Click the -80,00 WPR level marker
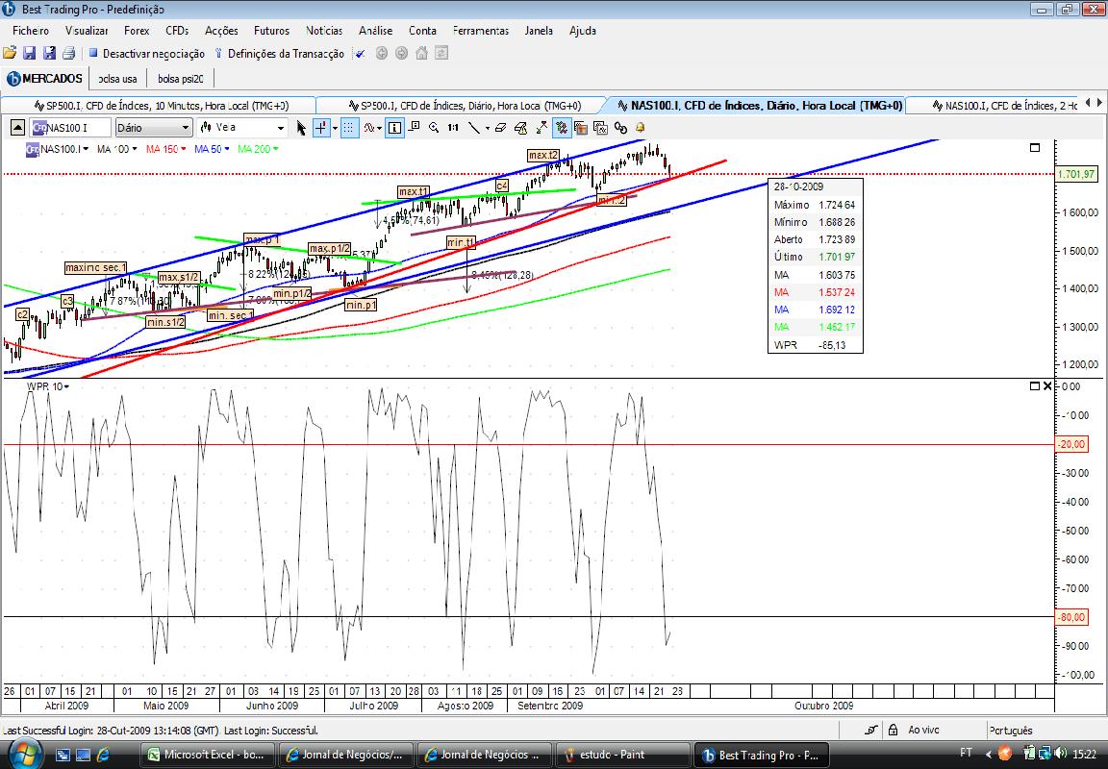Screen dimensions: 1108x769 pyautogui.click(x=1071, y=617)
